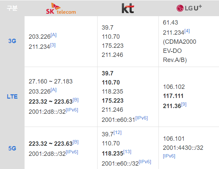Click IPv6 footnote beside 2001:e60:31
The height and width of the screenshot is (169, 219).
click(141, 117)
